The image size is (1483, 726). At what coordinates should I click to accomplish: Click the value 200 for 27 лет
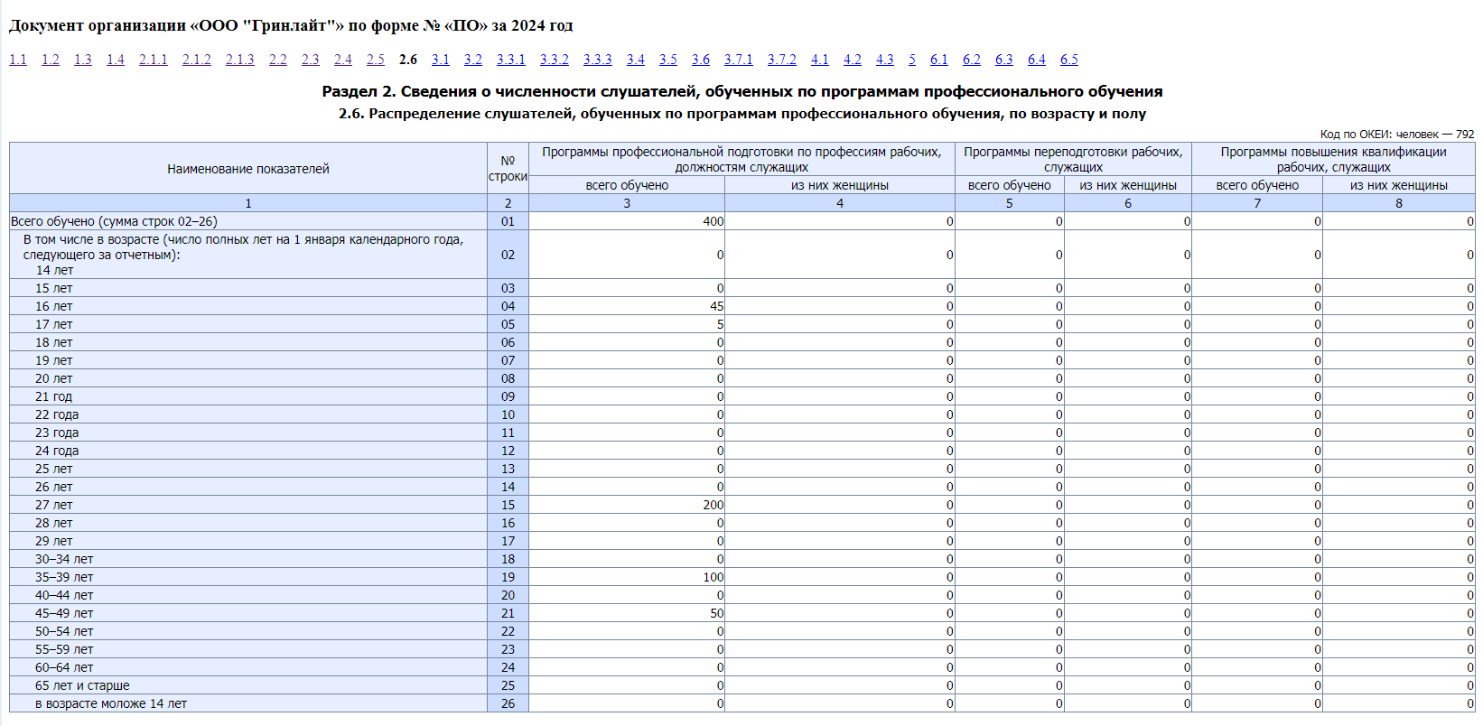(x=714, y=505)
